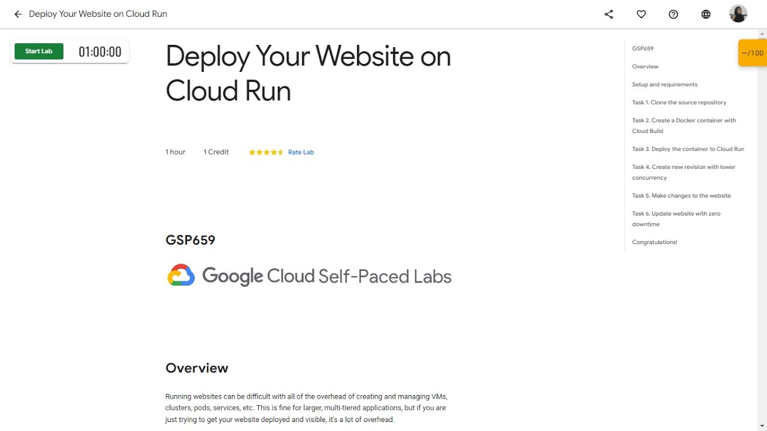
Task: Click the Start Lab button
Action: [x=39, y=51]
